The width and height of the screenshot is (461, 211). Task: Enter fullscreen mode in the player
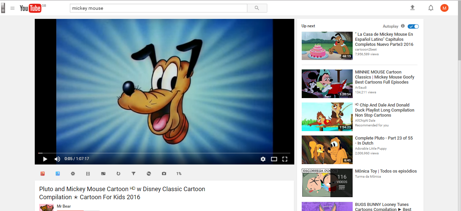point(285,159)
